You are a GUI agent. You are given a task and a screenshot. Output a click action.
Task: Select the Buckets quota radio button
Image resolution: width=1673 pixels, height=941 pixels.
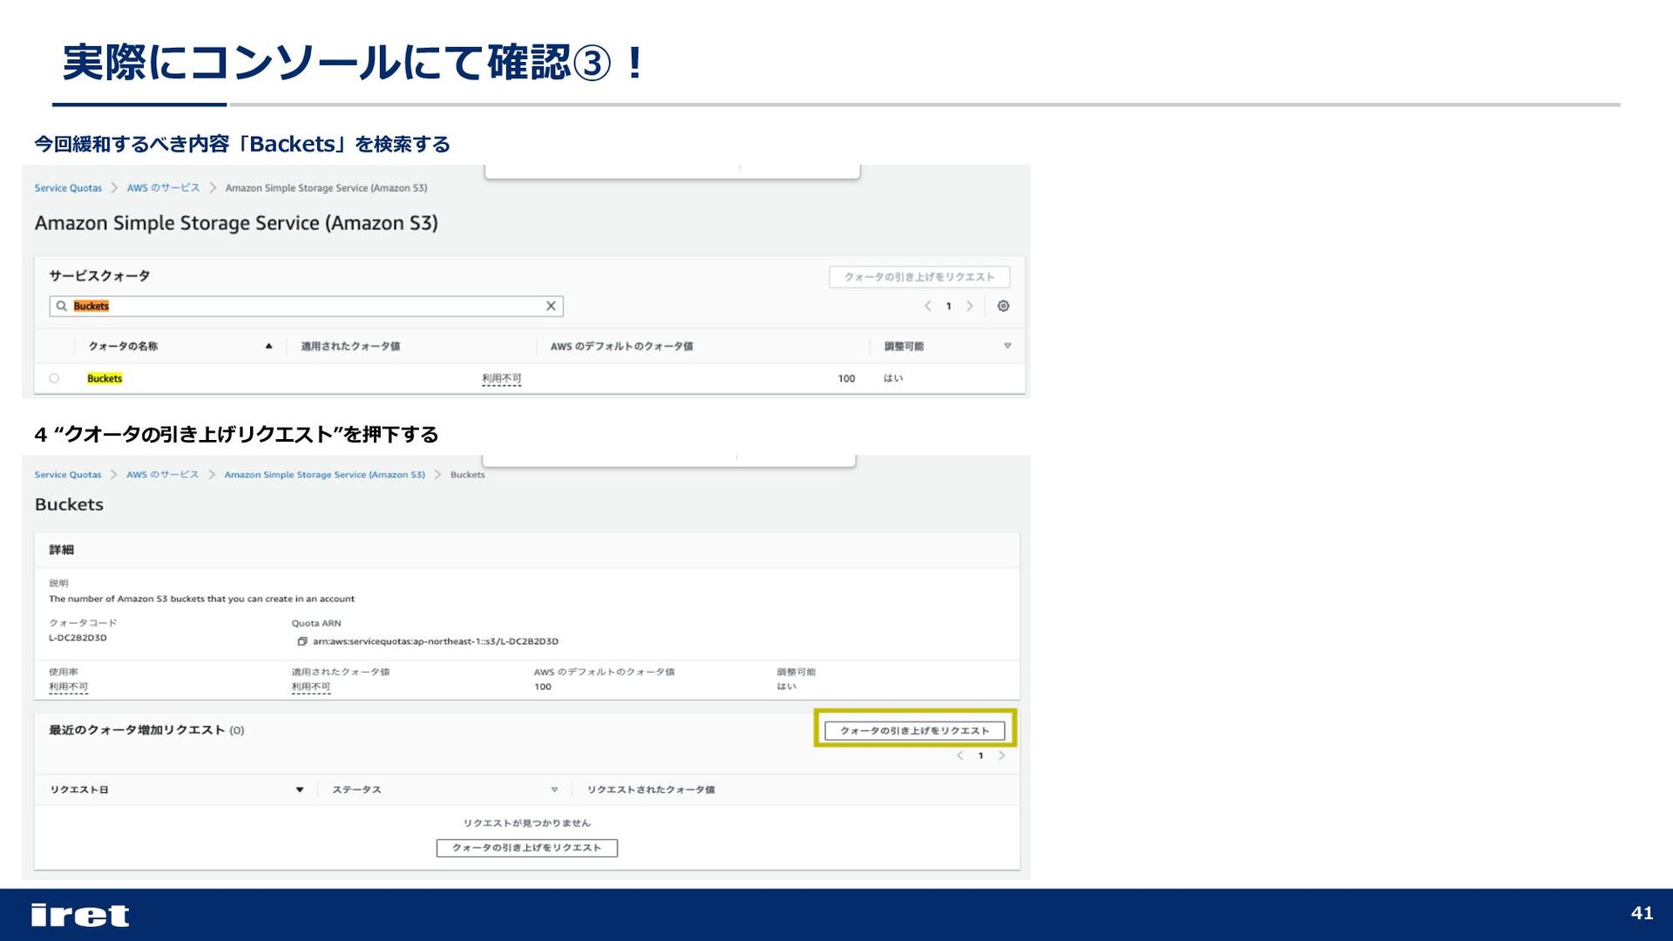[54, 378]
